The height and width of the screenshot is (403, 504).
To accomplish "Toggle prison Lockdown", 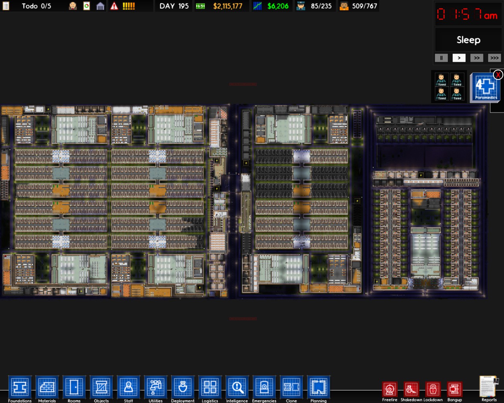I will [433, 392].
